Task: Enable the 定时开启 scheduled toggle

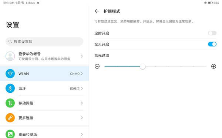Action: click(212, 33)
